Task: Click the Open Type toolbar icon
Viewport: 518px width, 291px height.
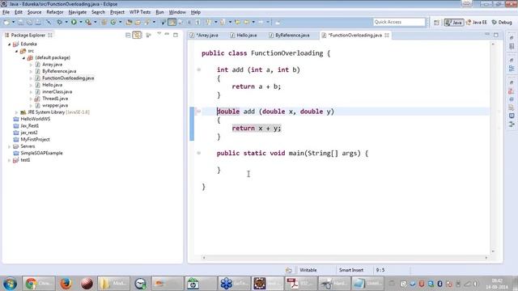Action: point(129,22)
